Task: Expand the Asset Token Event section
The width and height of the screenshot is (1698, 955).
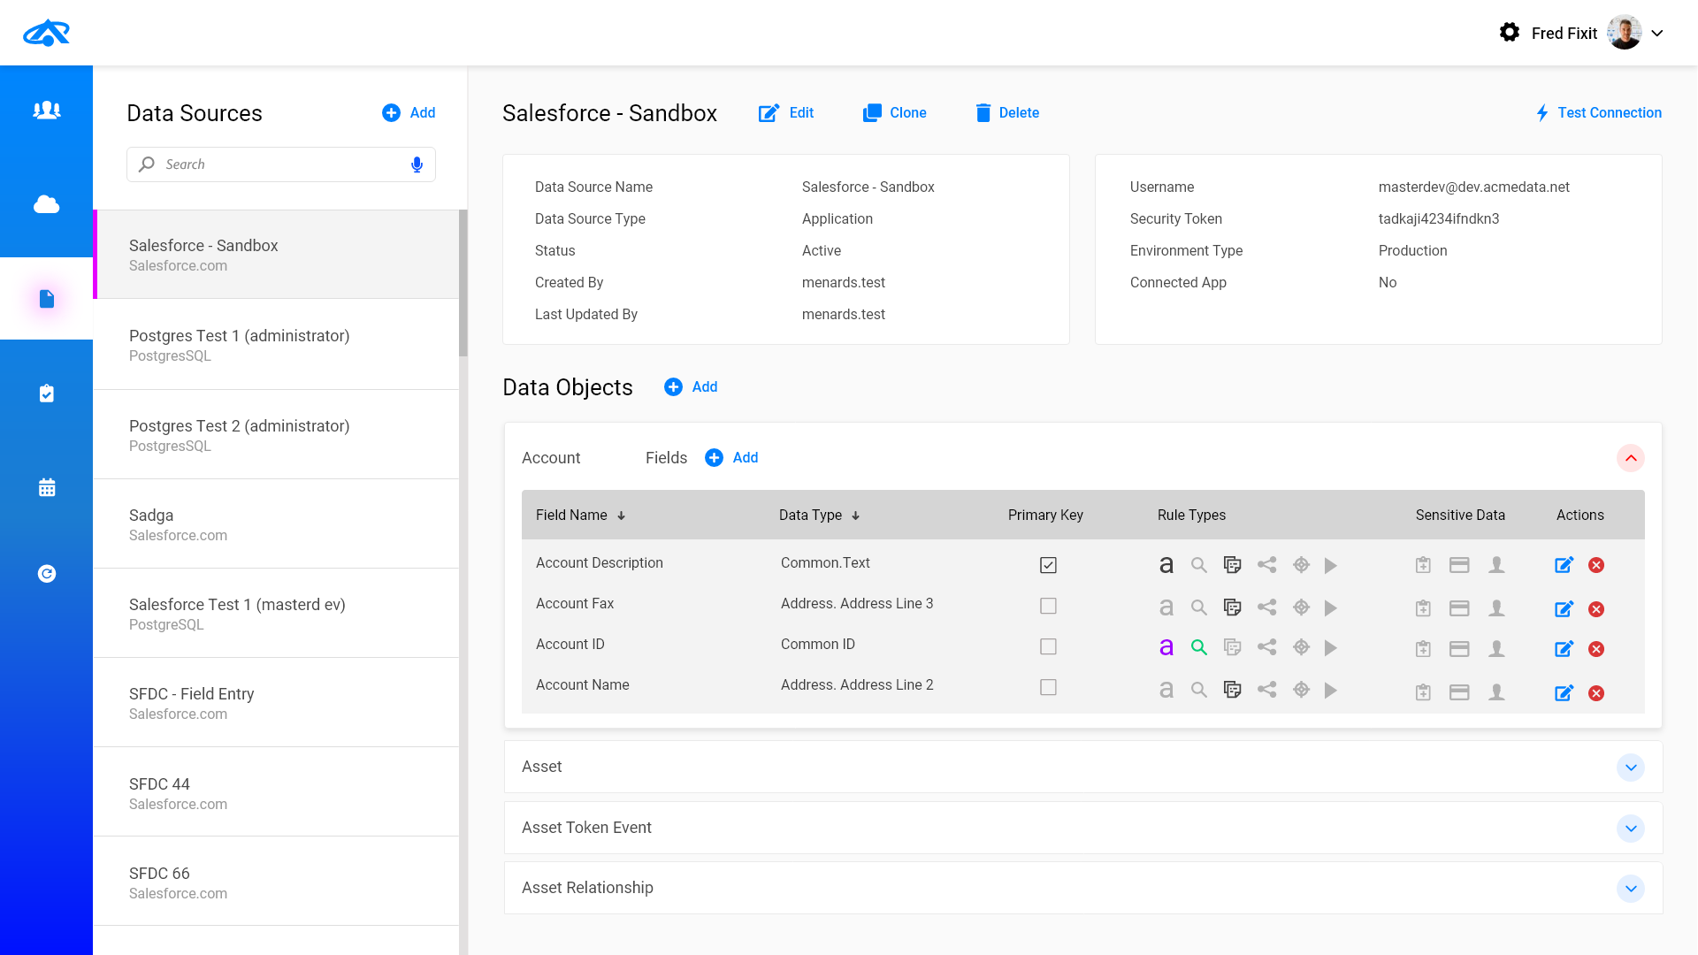Action: (1630, 829)
